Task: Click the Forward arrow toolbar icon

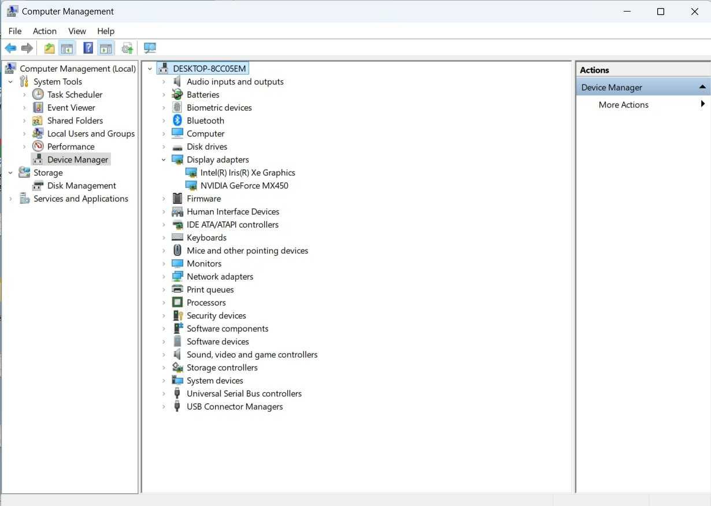Action: [27, 48]
